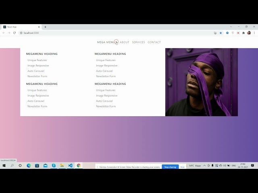Open Skype from taskbar

[x=54, y=166]
